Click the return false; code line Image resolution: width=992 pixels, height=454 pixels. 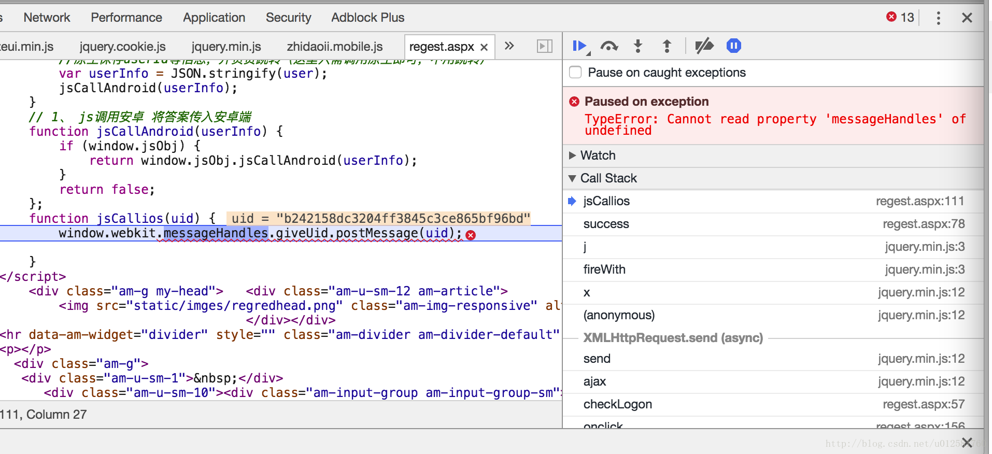[107, 190]
